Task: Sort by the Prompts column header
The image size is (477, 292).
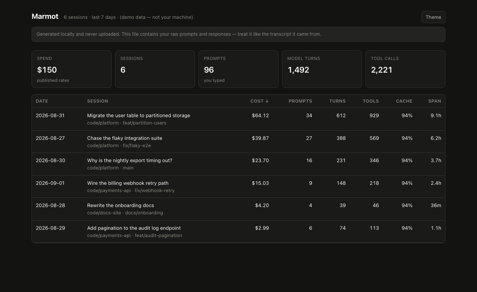Action: coord(300,101)
